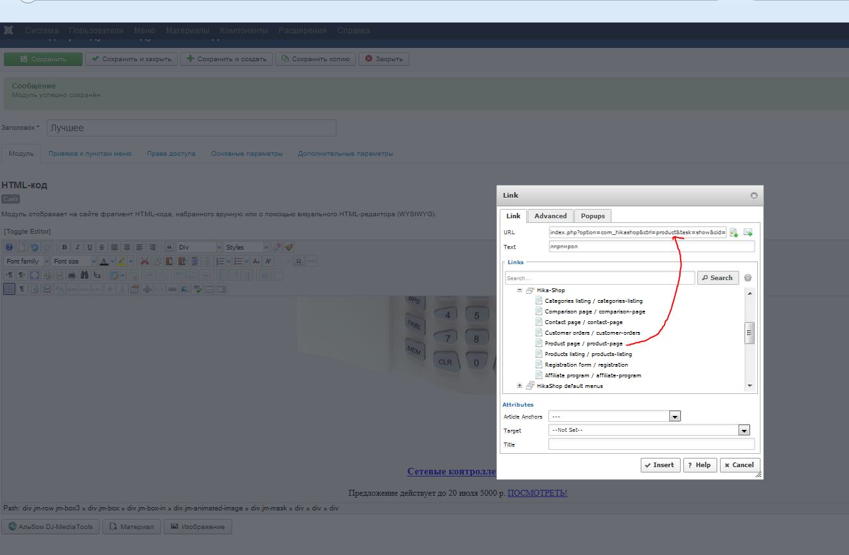Open the Styles dropdown in editor toolbar
This screenshot has width=849, height=555.
(246, 247)
